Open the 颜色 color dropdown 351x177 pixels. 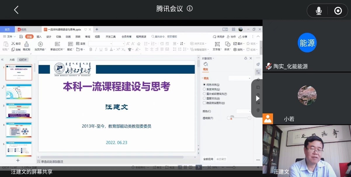tap(244, 111)
